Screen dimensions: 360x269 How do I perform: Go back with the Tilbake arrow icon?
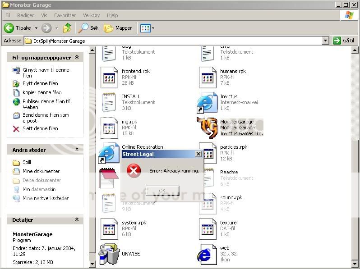tap(9, 28)
